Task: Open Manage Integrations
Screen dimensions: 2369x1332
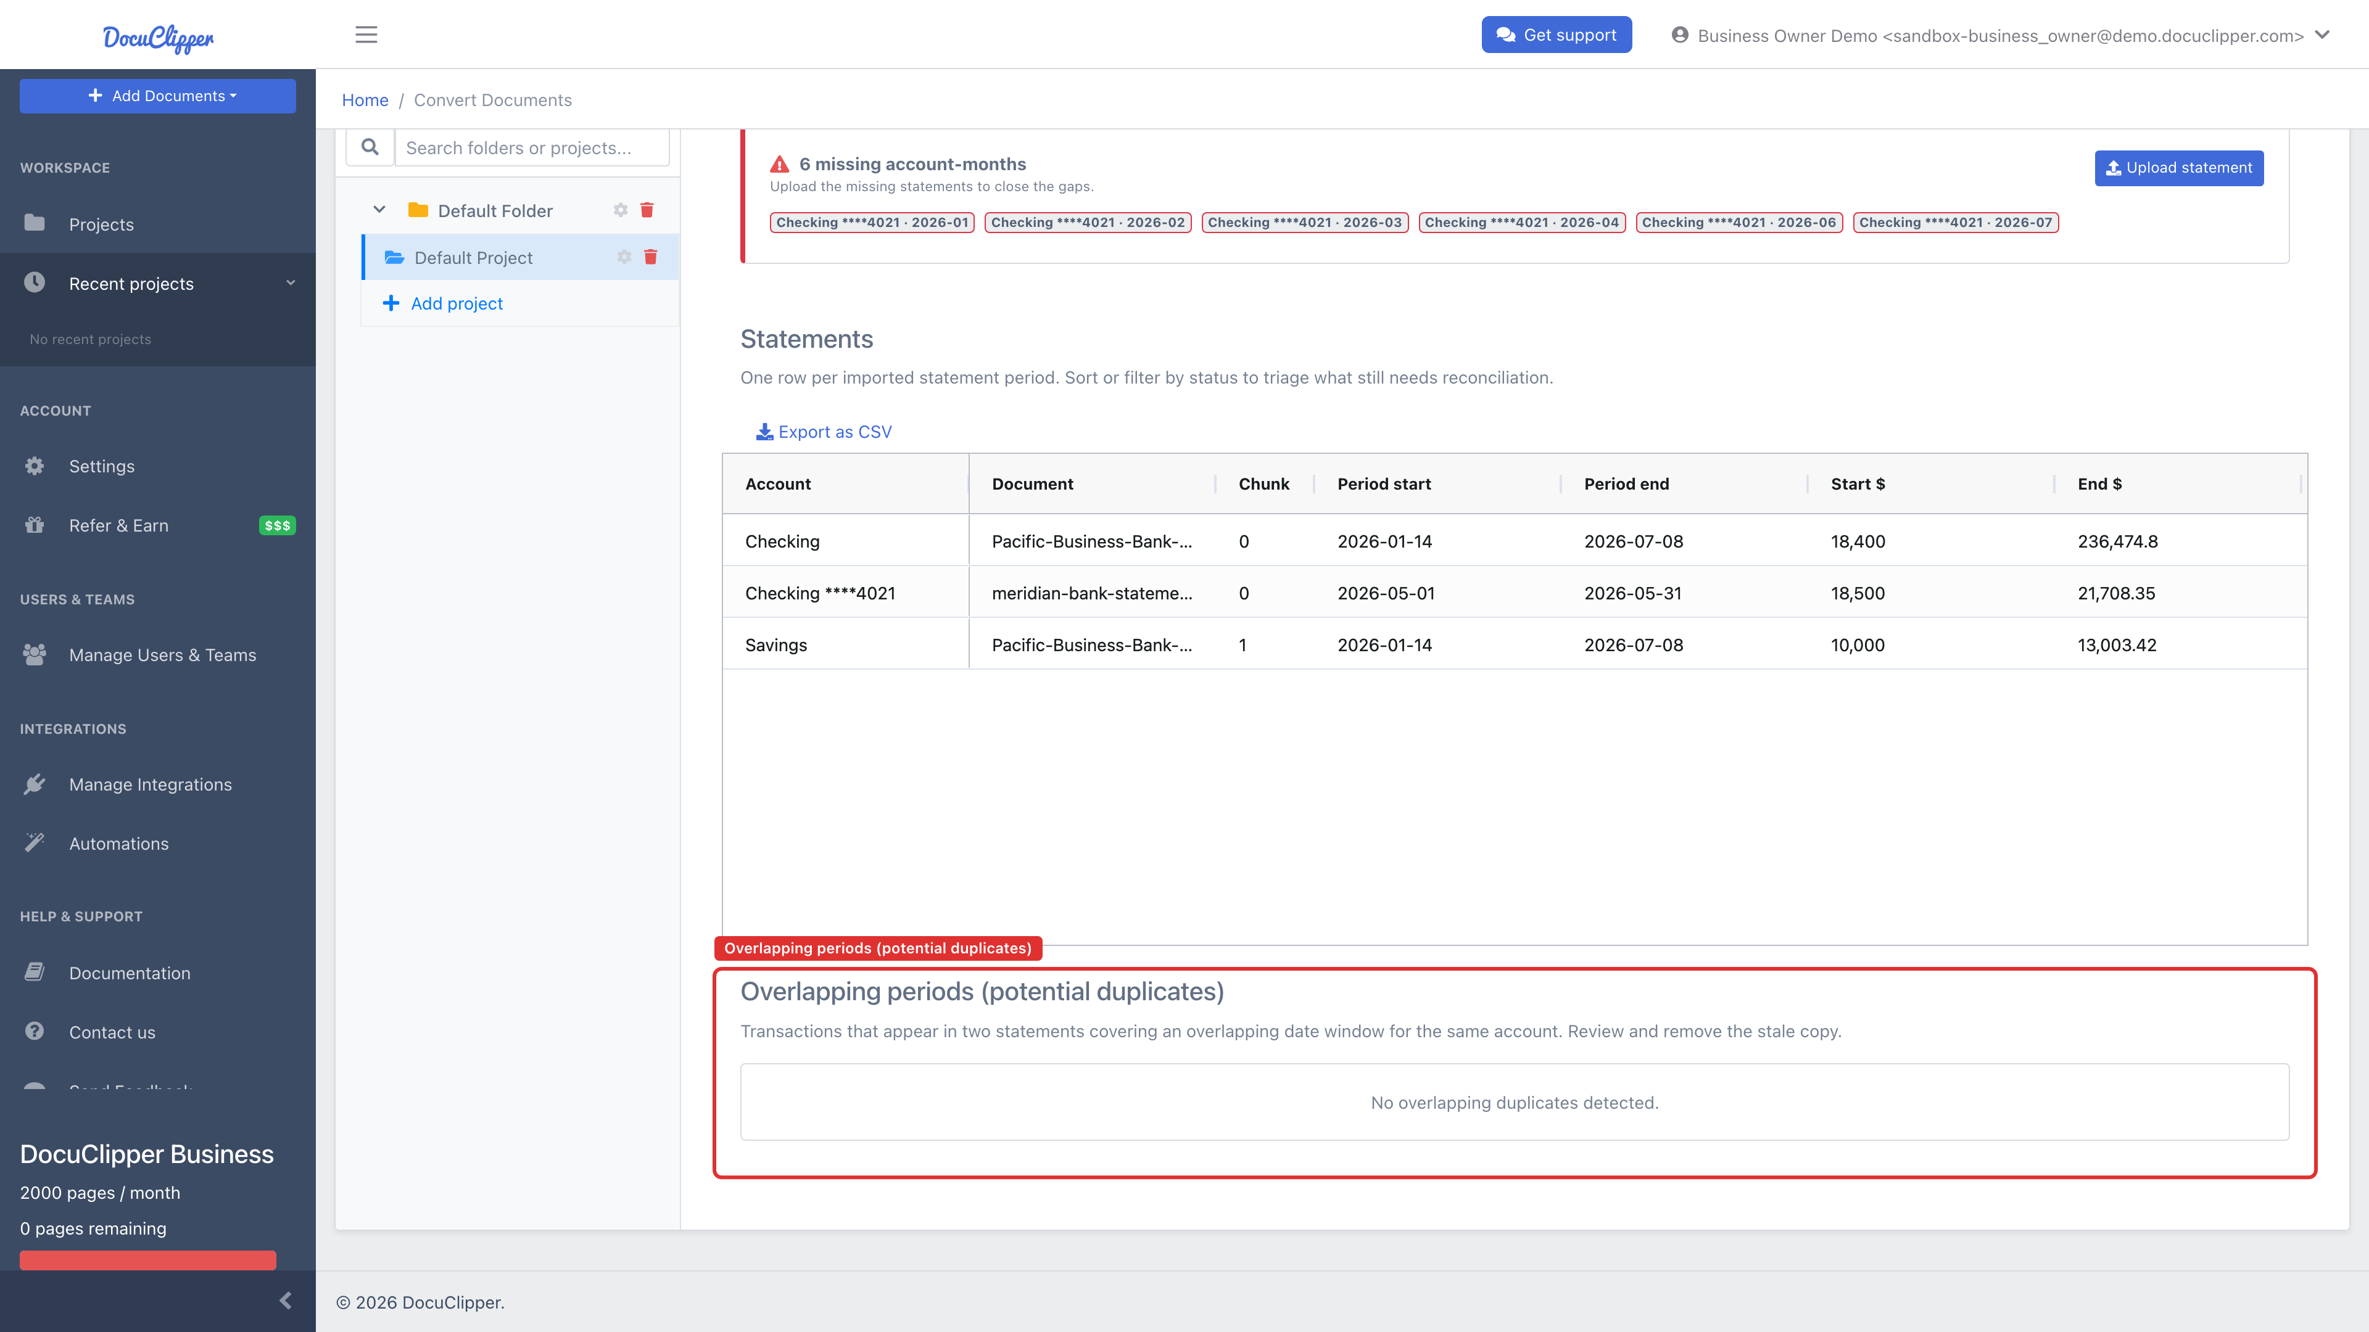Action: click(151, 784)
